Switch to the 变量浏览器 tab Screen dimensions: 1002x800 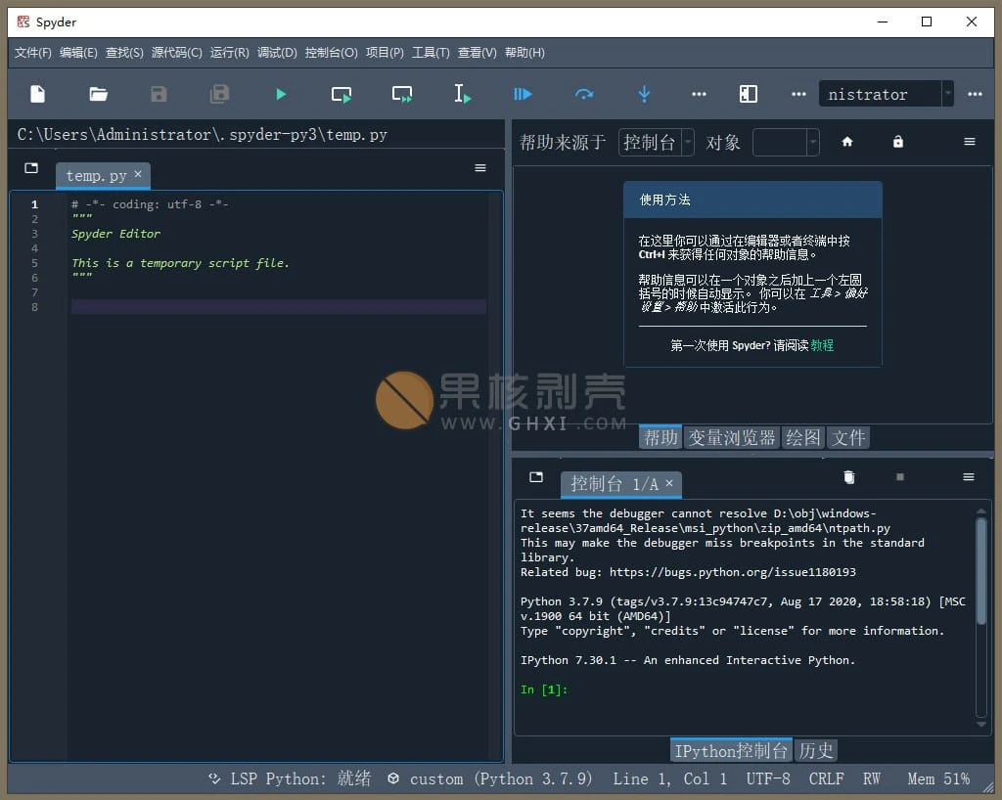[732, 437]
